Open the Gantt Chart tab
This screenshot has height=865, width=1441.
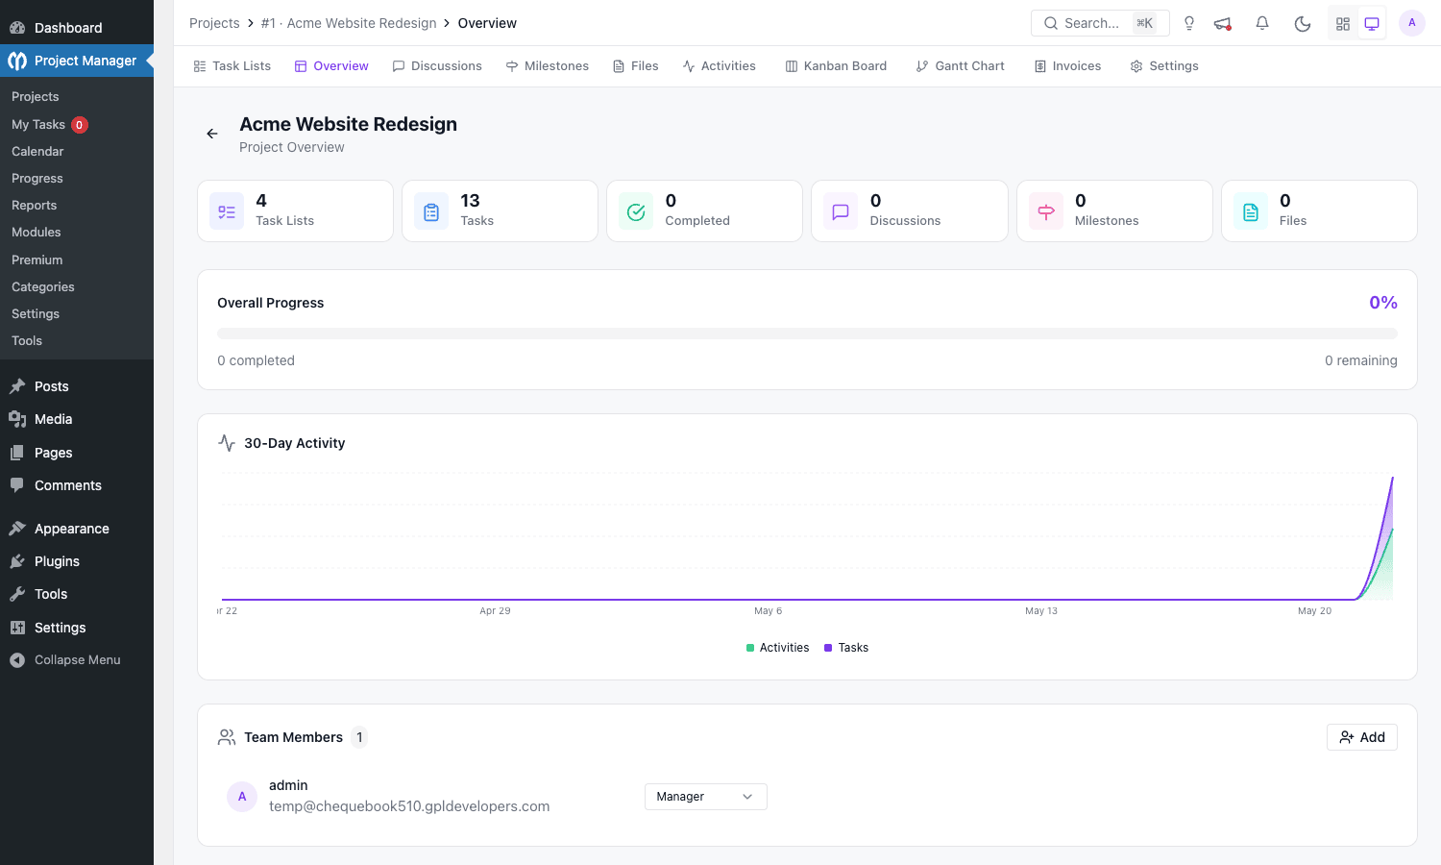(961, 66)
